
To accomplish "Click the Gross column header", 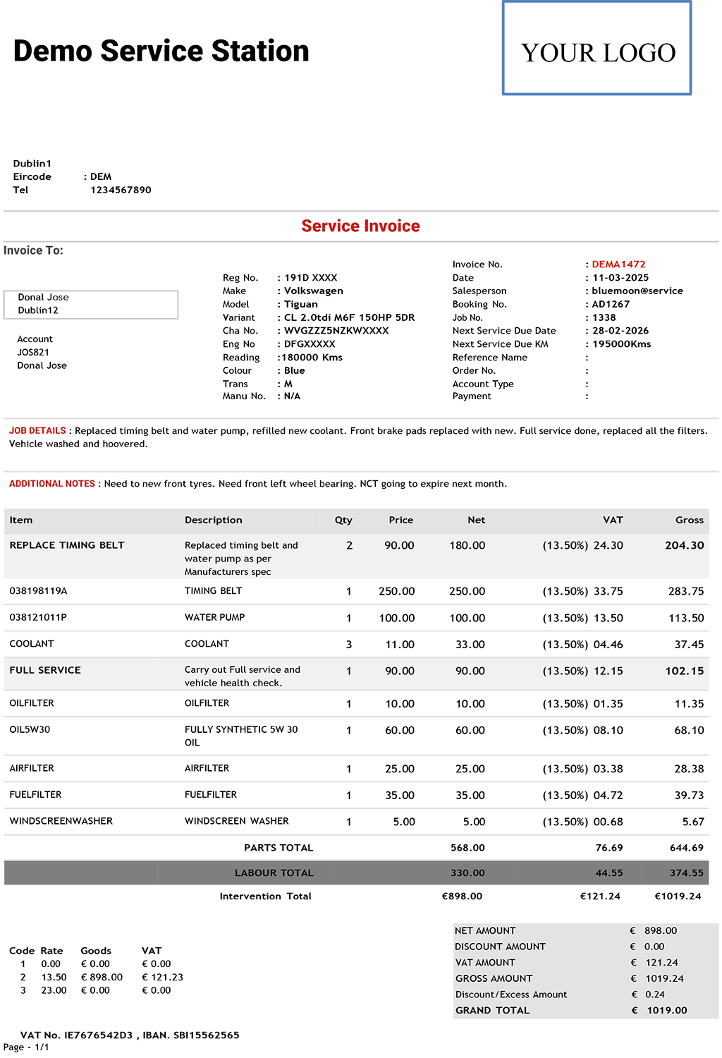I will [689, 520].
